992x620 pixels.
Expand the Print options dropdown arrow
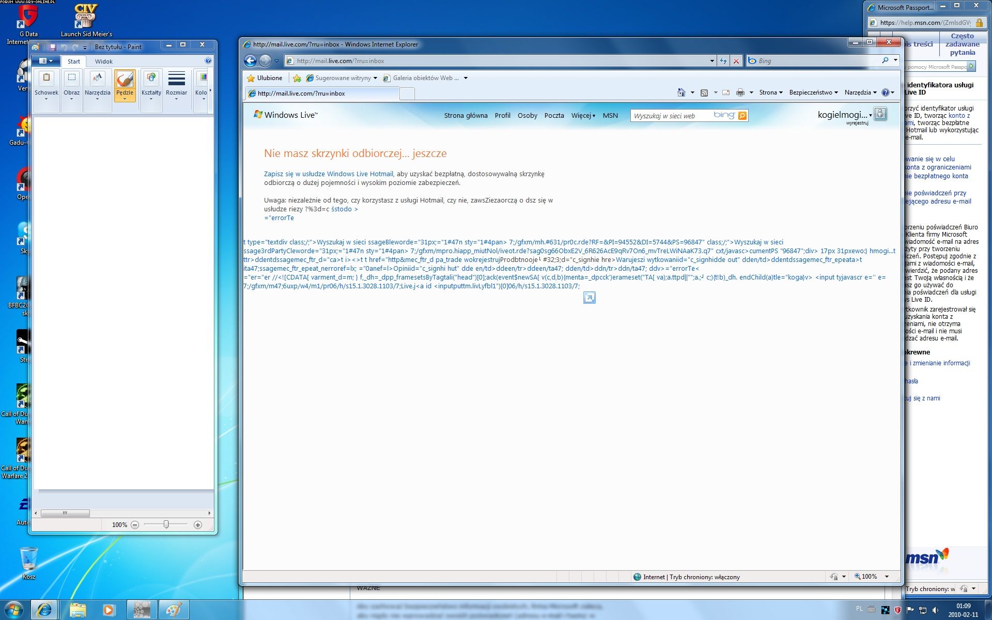tap(751, 92)
